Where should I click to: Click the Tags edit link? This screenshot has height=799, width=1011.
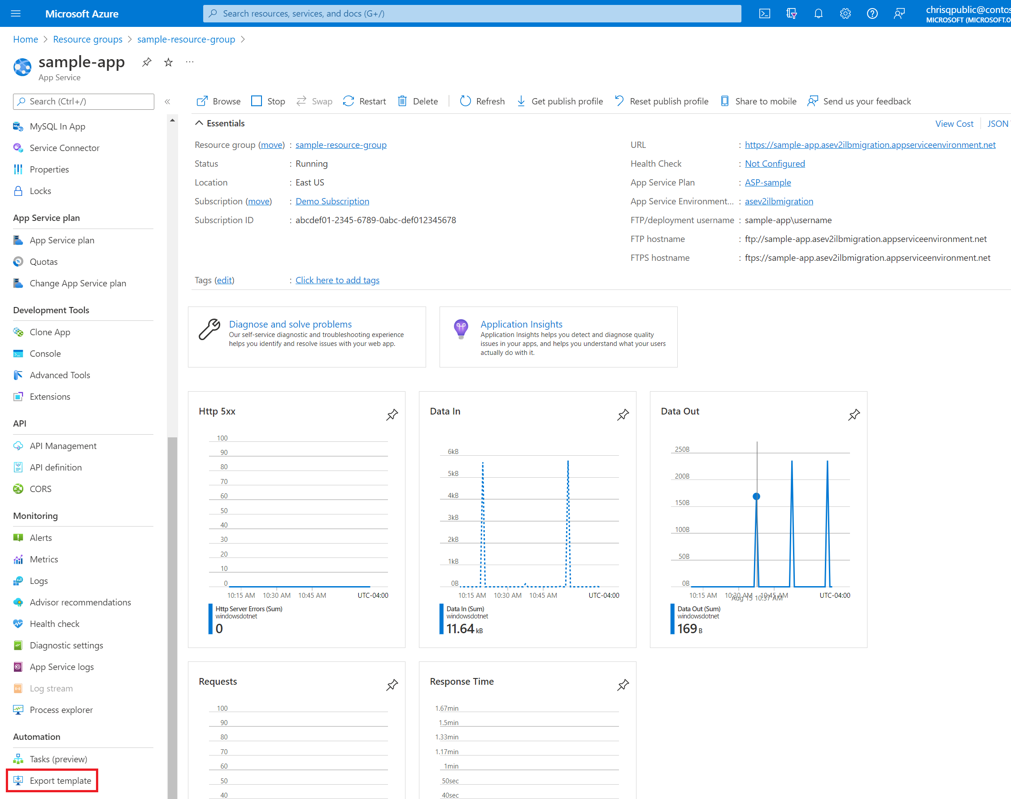(x=224, y=280)
